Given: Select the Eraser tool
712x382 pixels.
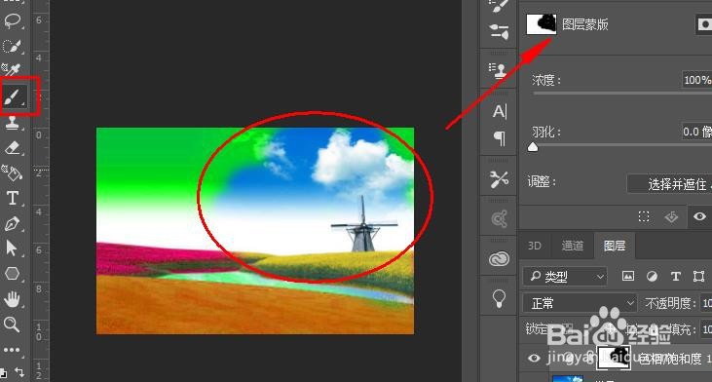Looking at the screenshot, I should click(13, 147).
